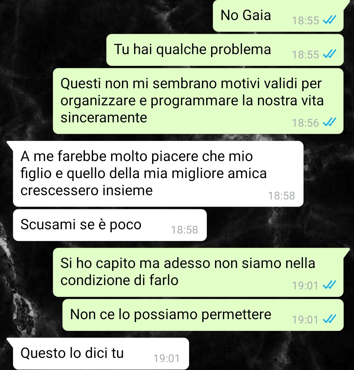Screen dimensions: 354x370
Task: Select the "Non ce lo possiamo permettere" bubble
Action: click(x=203, y=315)
